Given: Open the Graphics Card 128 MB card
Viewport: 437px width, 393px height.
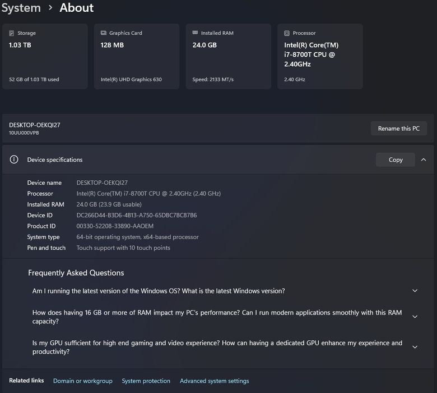Looking at the screenshot, I should tap(136, 56).
